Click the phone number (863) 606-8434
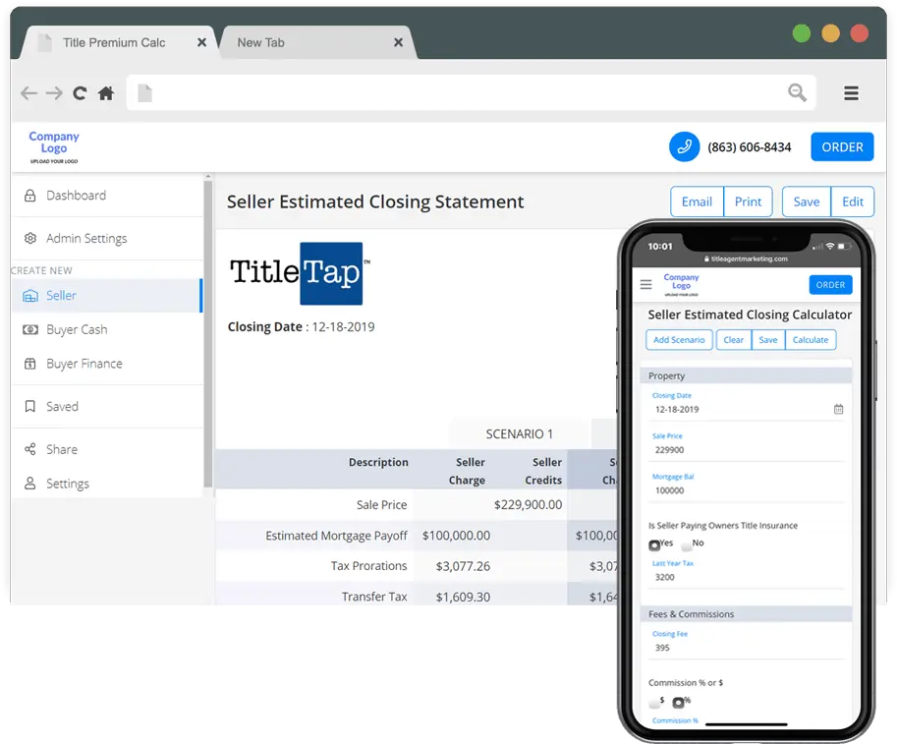The height and width of the screenshot is (744, 897). point(750,147)
